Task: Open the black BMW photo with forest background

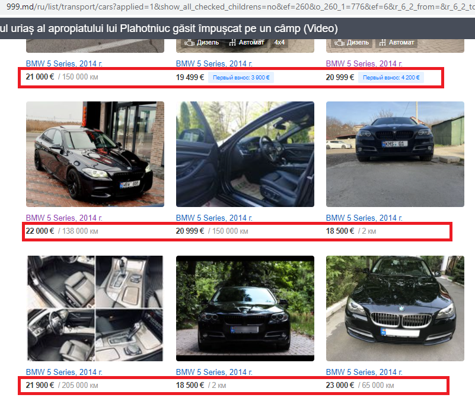Action: (245, 308)
